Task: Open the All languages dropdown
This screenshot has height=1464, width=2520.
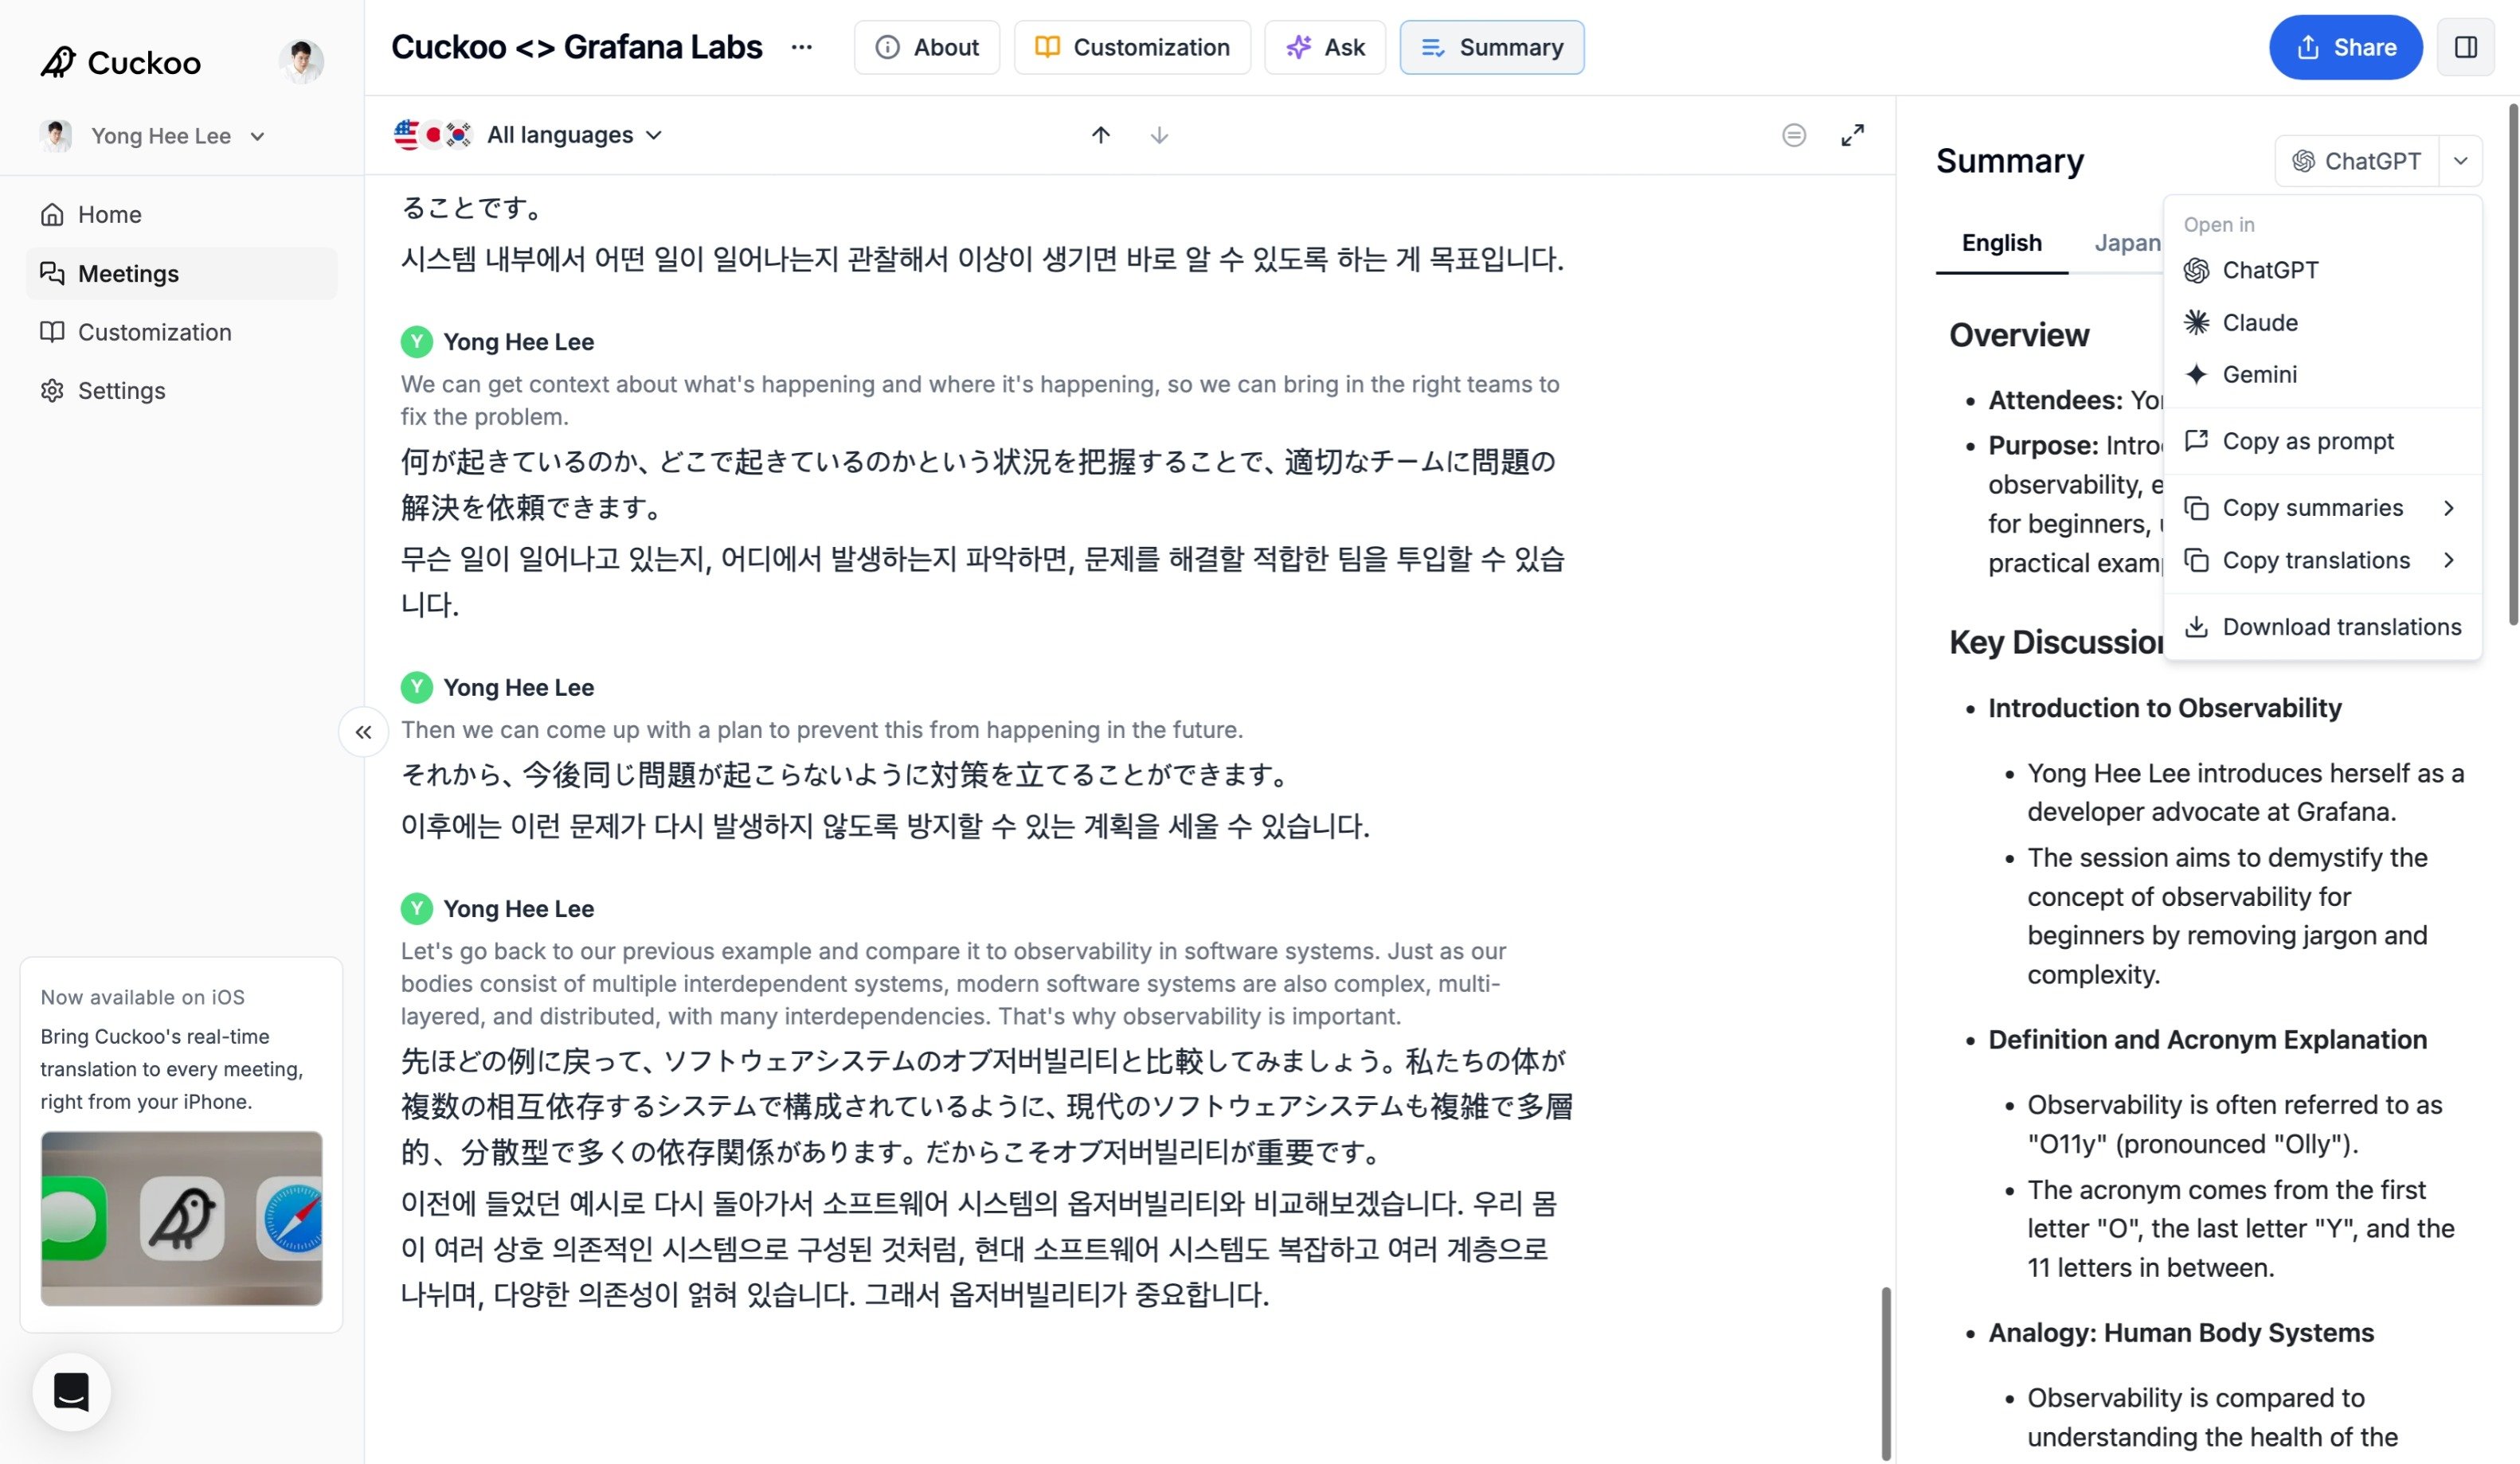Action: 574,135
